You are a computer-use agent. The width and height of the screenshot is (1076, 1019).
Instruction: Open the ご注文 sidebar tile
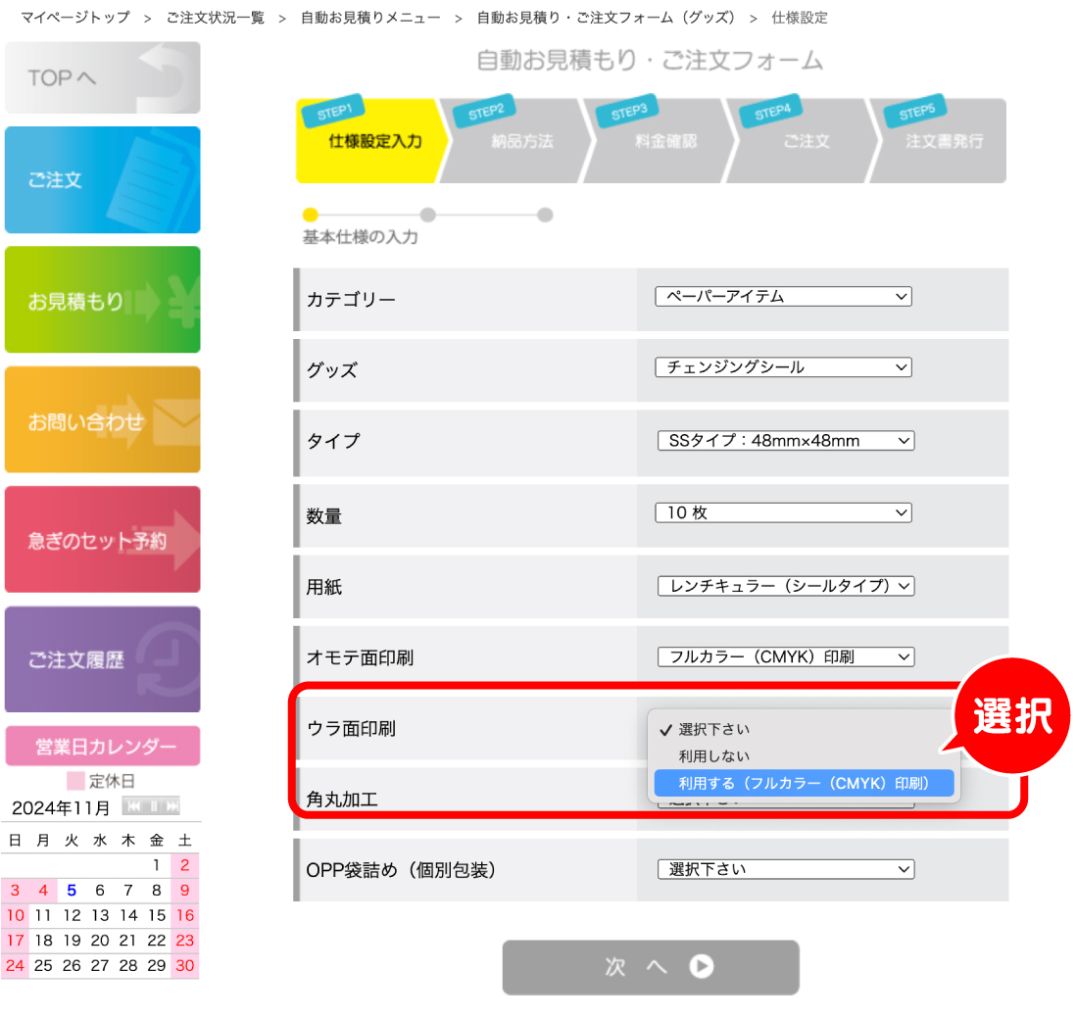[x=102, y=179]
